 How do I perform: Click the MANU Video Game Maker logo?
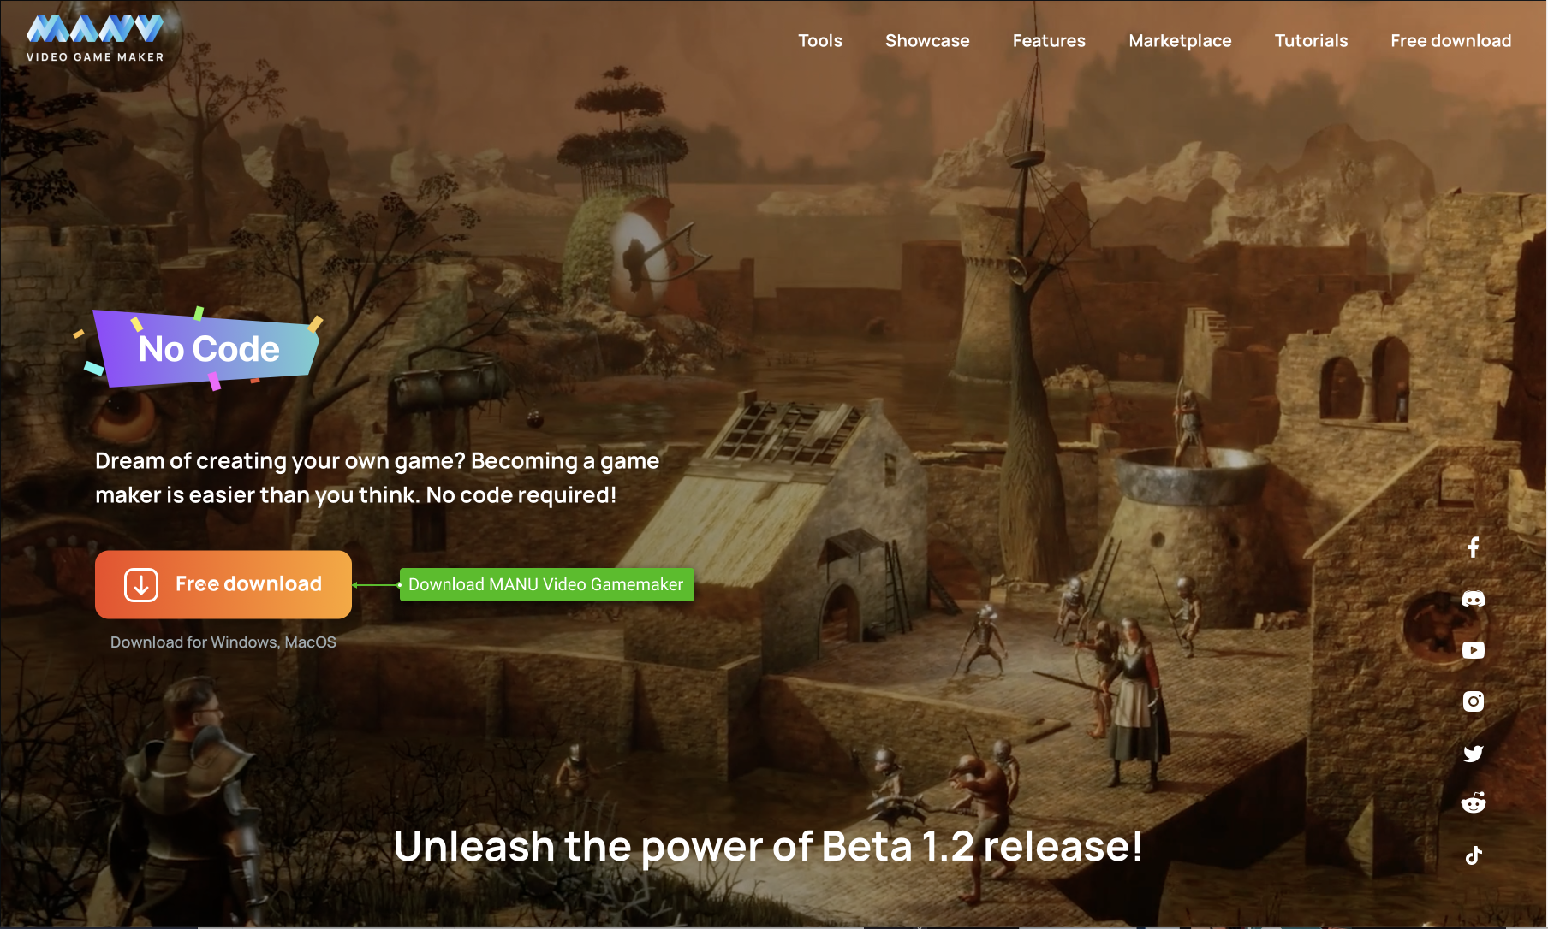click(x=95, y=38)
